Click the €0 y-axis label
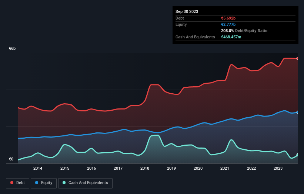Image resolution: width=304 pixels, height=194 pixels. click(x=11, y=159)
